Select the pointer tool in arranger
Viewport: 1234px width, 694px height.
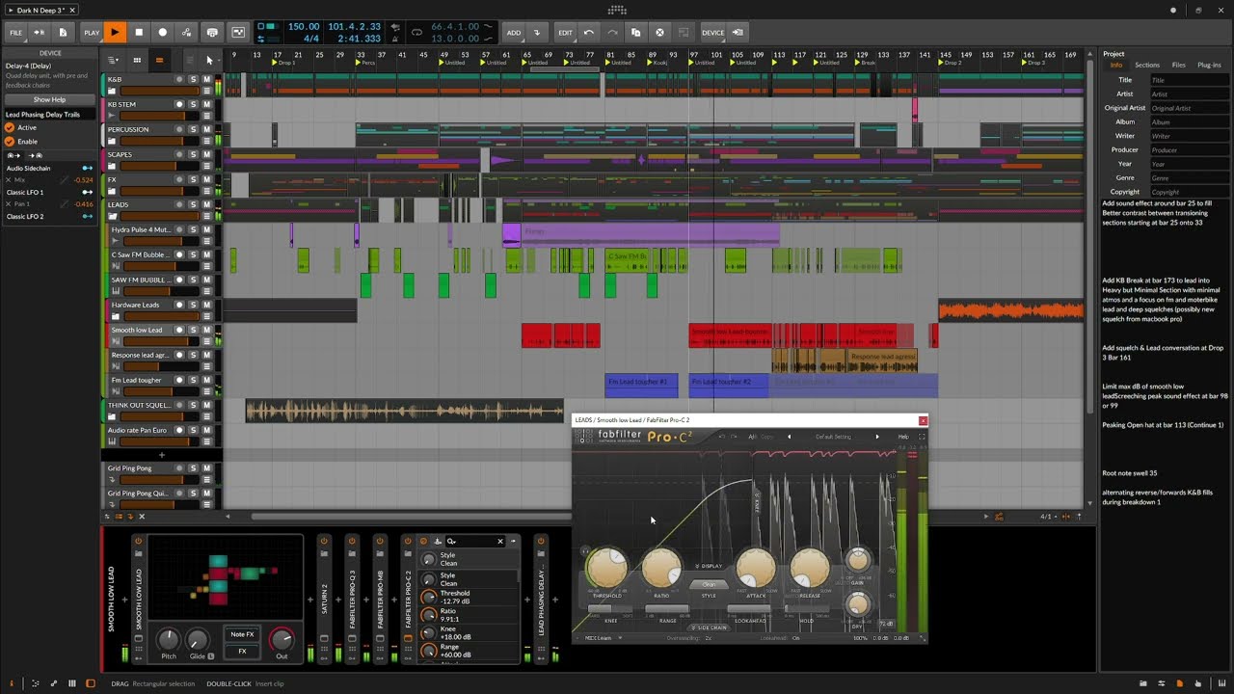click(x=209, y=60)
